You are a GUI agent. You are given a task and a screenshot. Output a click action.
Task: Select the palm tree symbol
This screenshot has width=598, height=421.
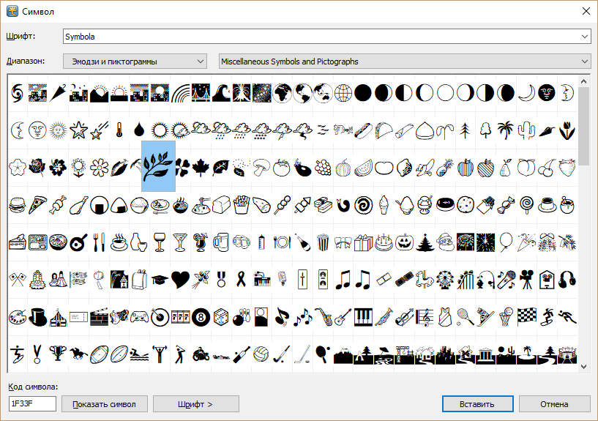tap(505, 130)
